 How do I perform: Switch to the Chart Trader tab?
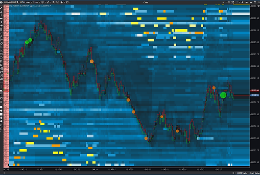[254, 173]
